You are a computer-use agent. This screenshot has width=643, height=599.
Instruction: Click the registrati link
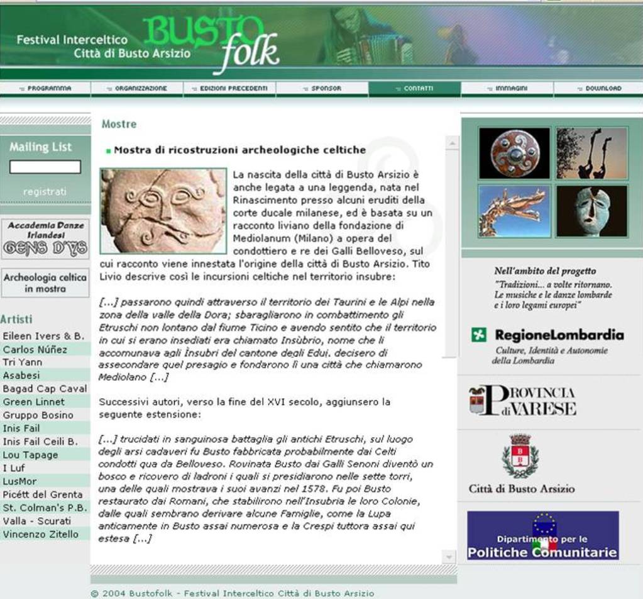coord(45,192)
